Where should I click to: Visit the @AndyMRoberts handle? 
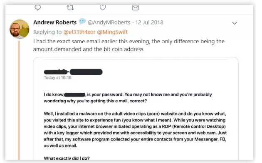click(109, 22)
